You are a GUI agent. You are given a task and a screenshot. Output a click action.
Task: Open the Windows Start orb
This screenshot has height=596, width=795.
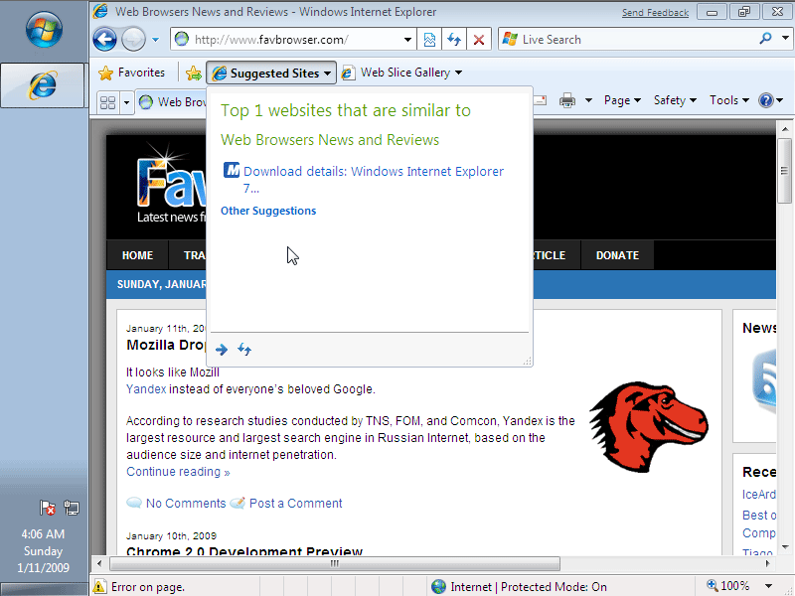44,31
